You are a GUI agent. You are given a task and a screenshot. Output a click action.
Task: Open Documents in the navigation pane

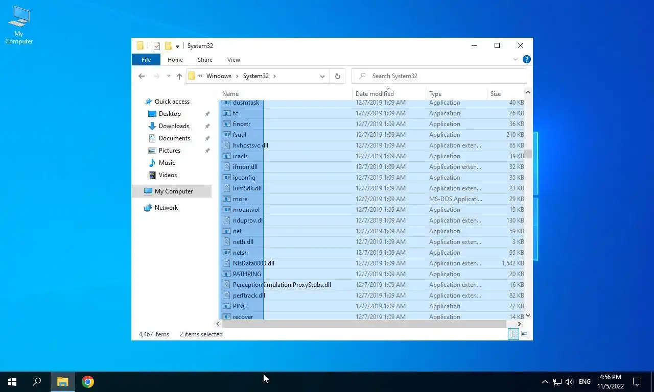click(169, 138)
